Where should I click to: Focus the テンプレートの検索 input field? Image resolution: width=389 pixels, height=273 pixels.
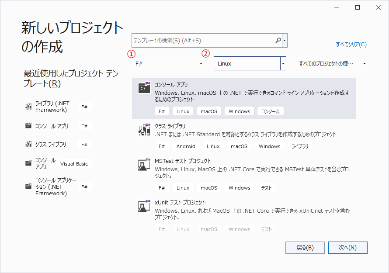tap(203, 40)
